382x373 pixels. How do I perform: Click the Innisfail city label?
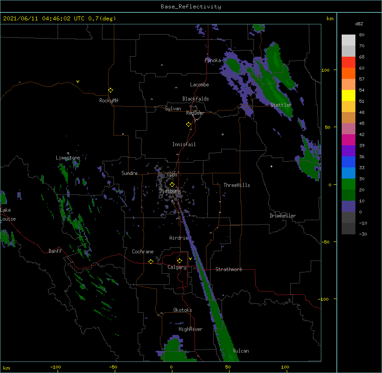[184, 144]
